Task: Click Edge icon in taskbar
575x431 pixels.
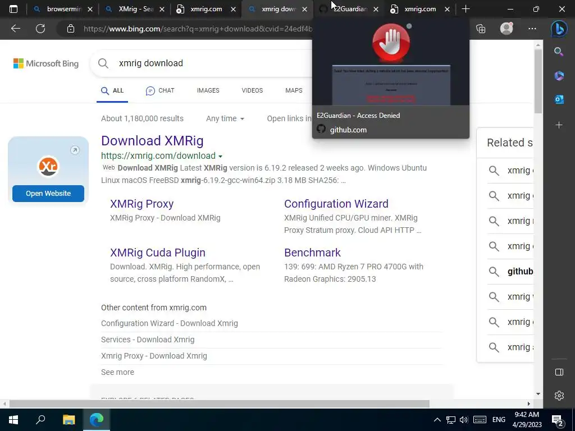Action: coord(97,420)
